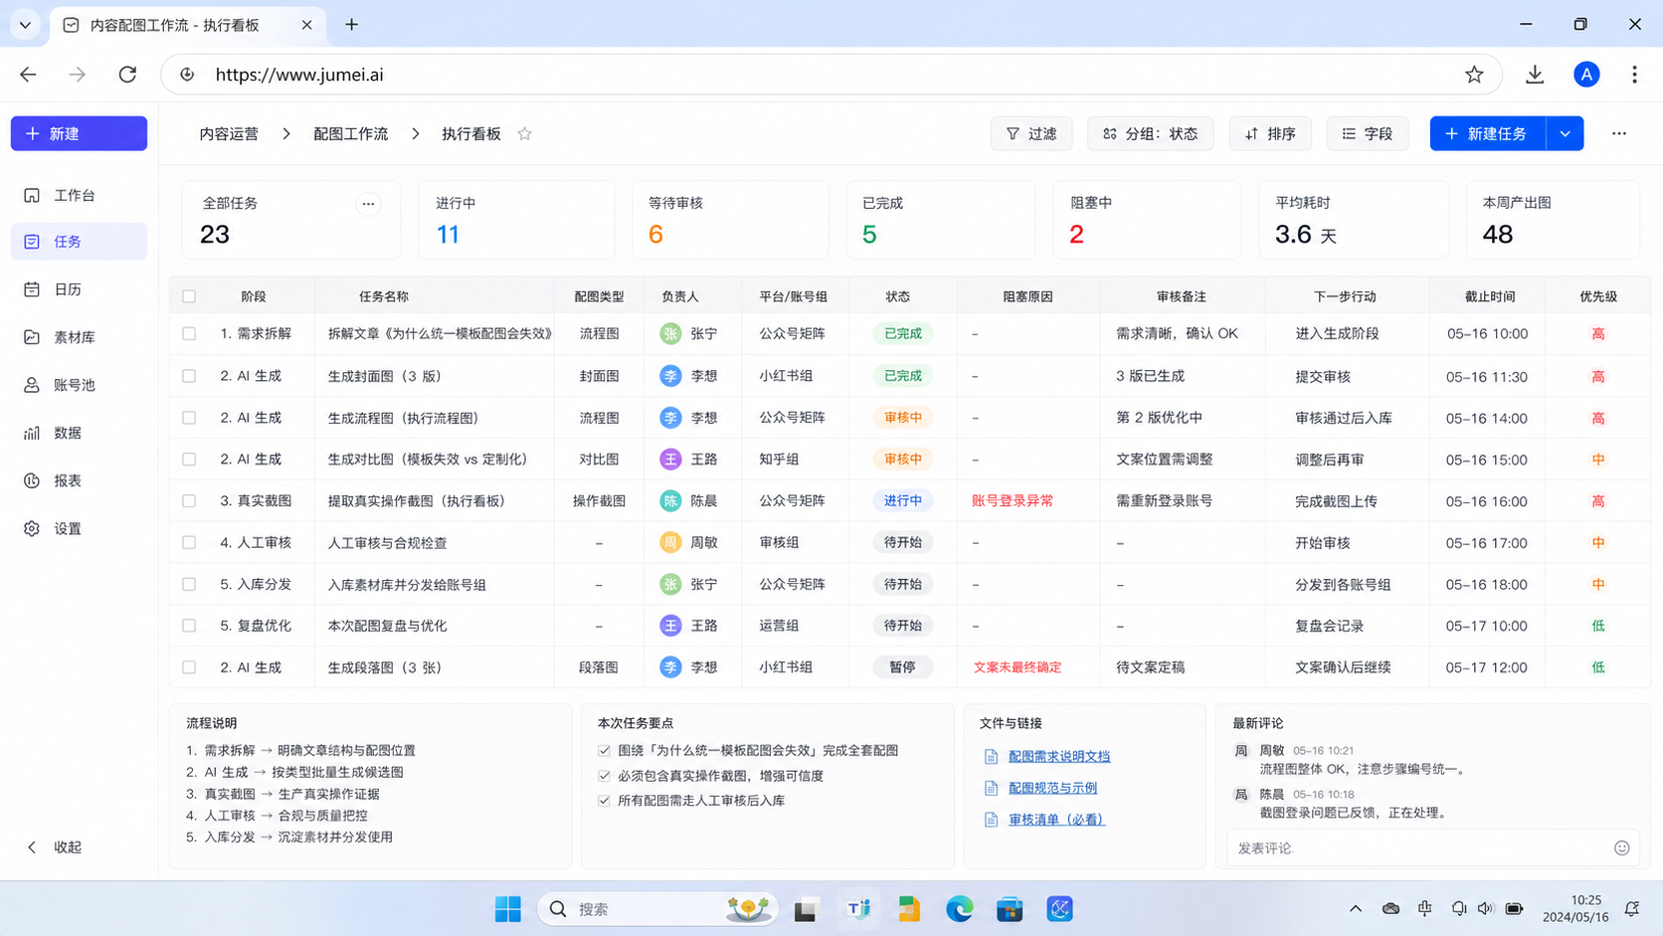The height and width of the screenshot is (936, 1663).
Task: Navigate to 配图工作流 breadcrumb
Action: 350,133
